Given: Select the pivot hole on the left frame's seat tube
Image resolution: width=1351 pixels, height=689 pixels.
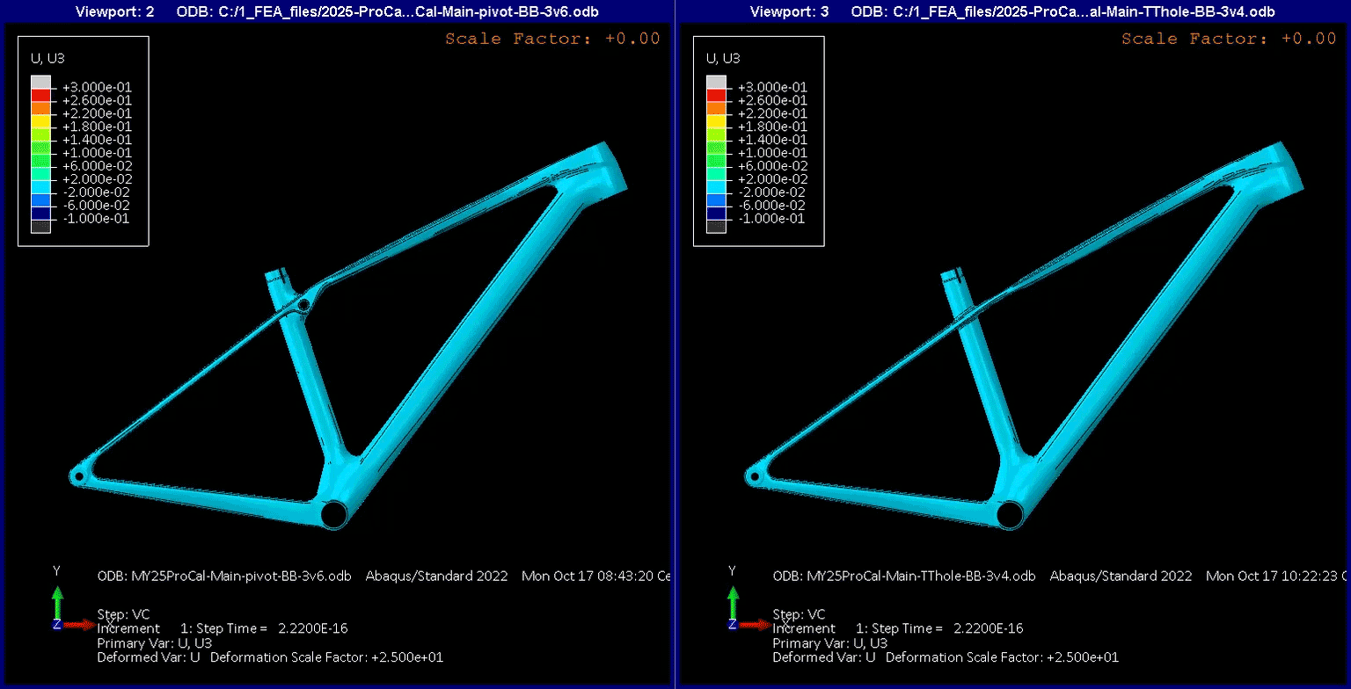Looking at the screenshot, I should (303, 305).
